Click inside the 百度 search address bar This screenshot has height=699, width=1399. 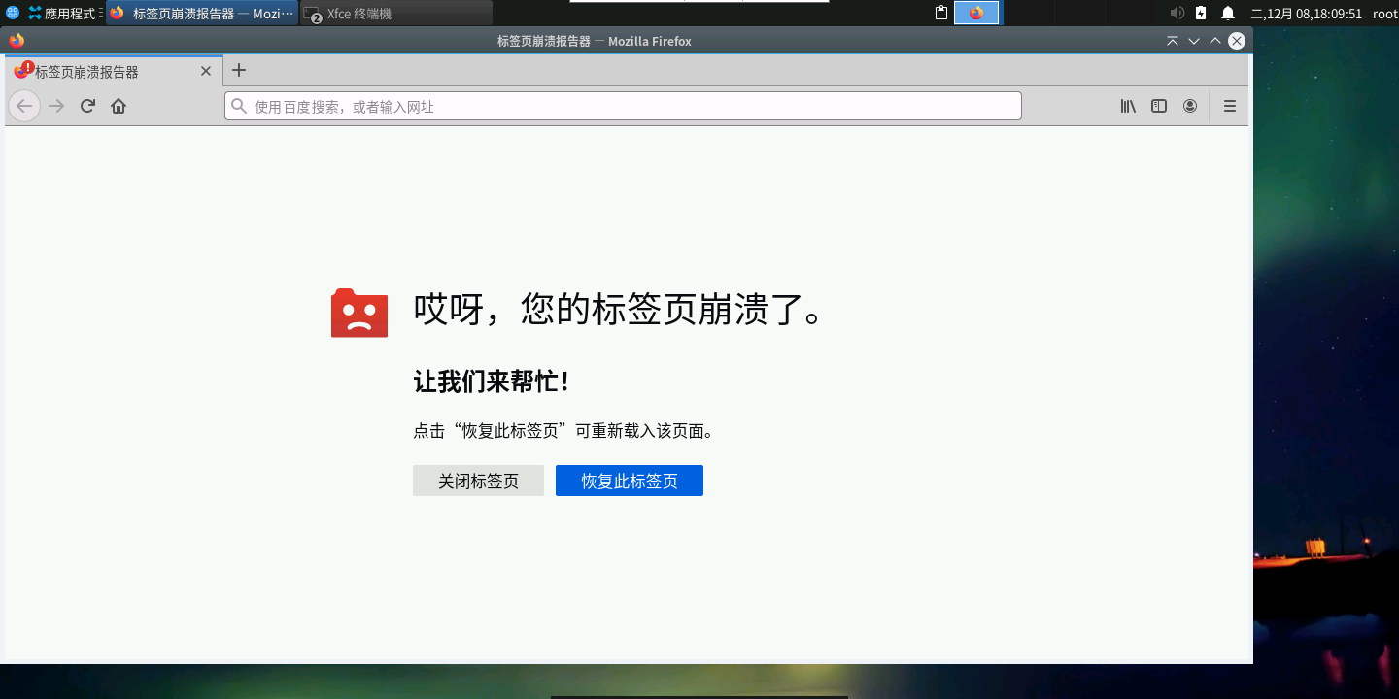(x=622, y=106)
